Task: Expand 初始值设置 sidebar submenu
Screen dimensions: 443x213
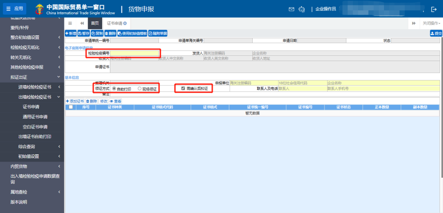Action: pos(32,156)
